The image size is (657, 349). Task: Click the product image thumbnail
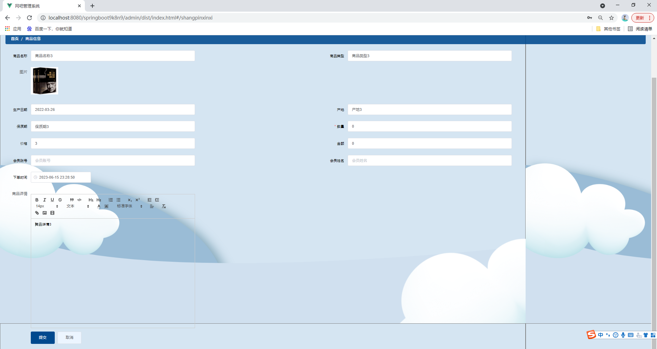click(x=44, y=81)
